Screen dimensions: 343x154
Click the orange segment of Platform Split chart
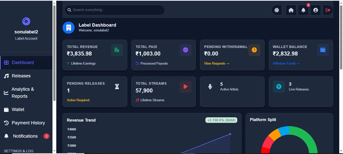274,135
